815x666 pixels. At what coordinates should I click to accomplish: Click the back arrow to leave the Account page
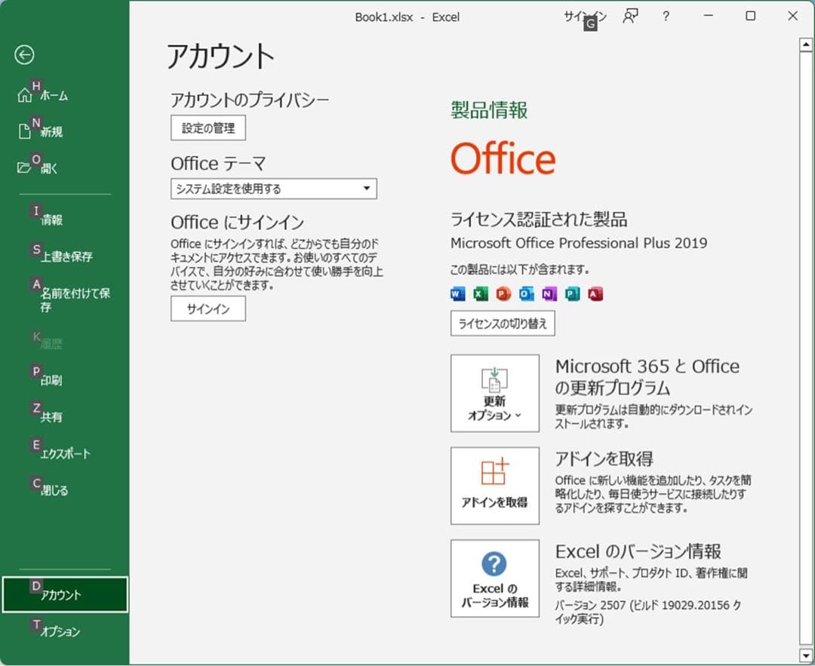click(25, 55)
